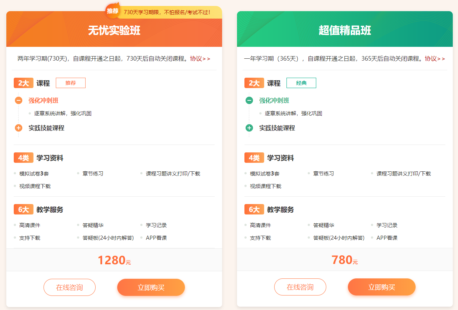
Task: Collapse 强化冲刺班 minus icon in 超值精品班
Action: (249, 100)
